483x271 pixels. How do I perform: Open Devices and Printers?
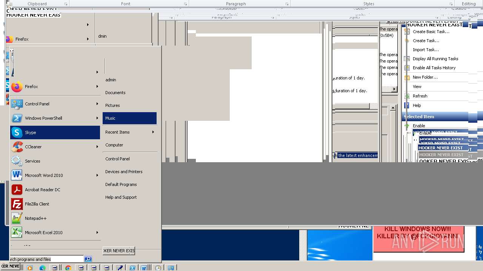(124, 172)
